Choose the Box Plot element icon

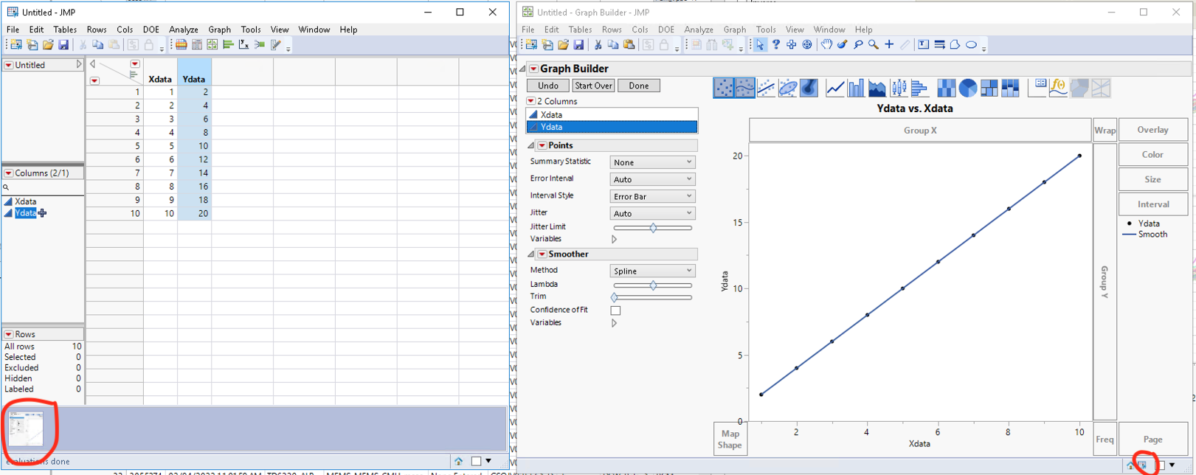(899, 88)
